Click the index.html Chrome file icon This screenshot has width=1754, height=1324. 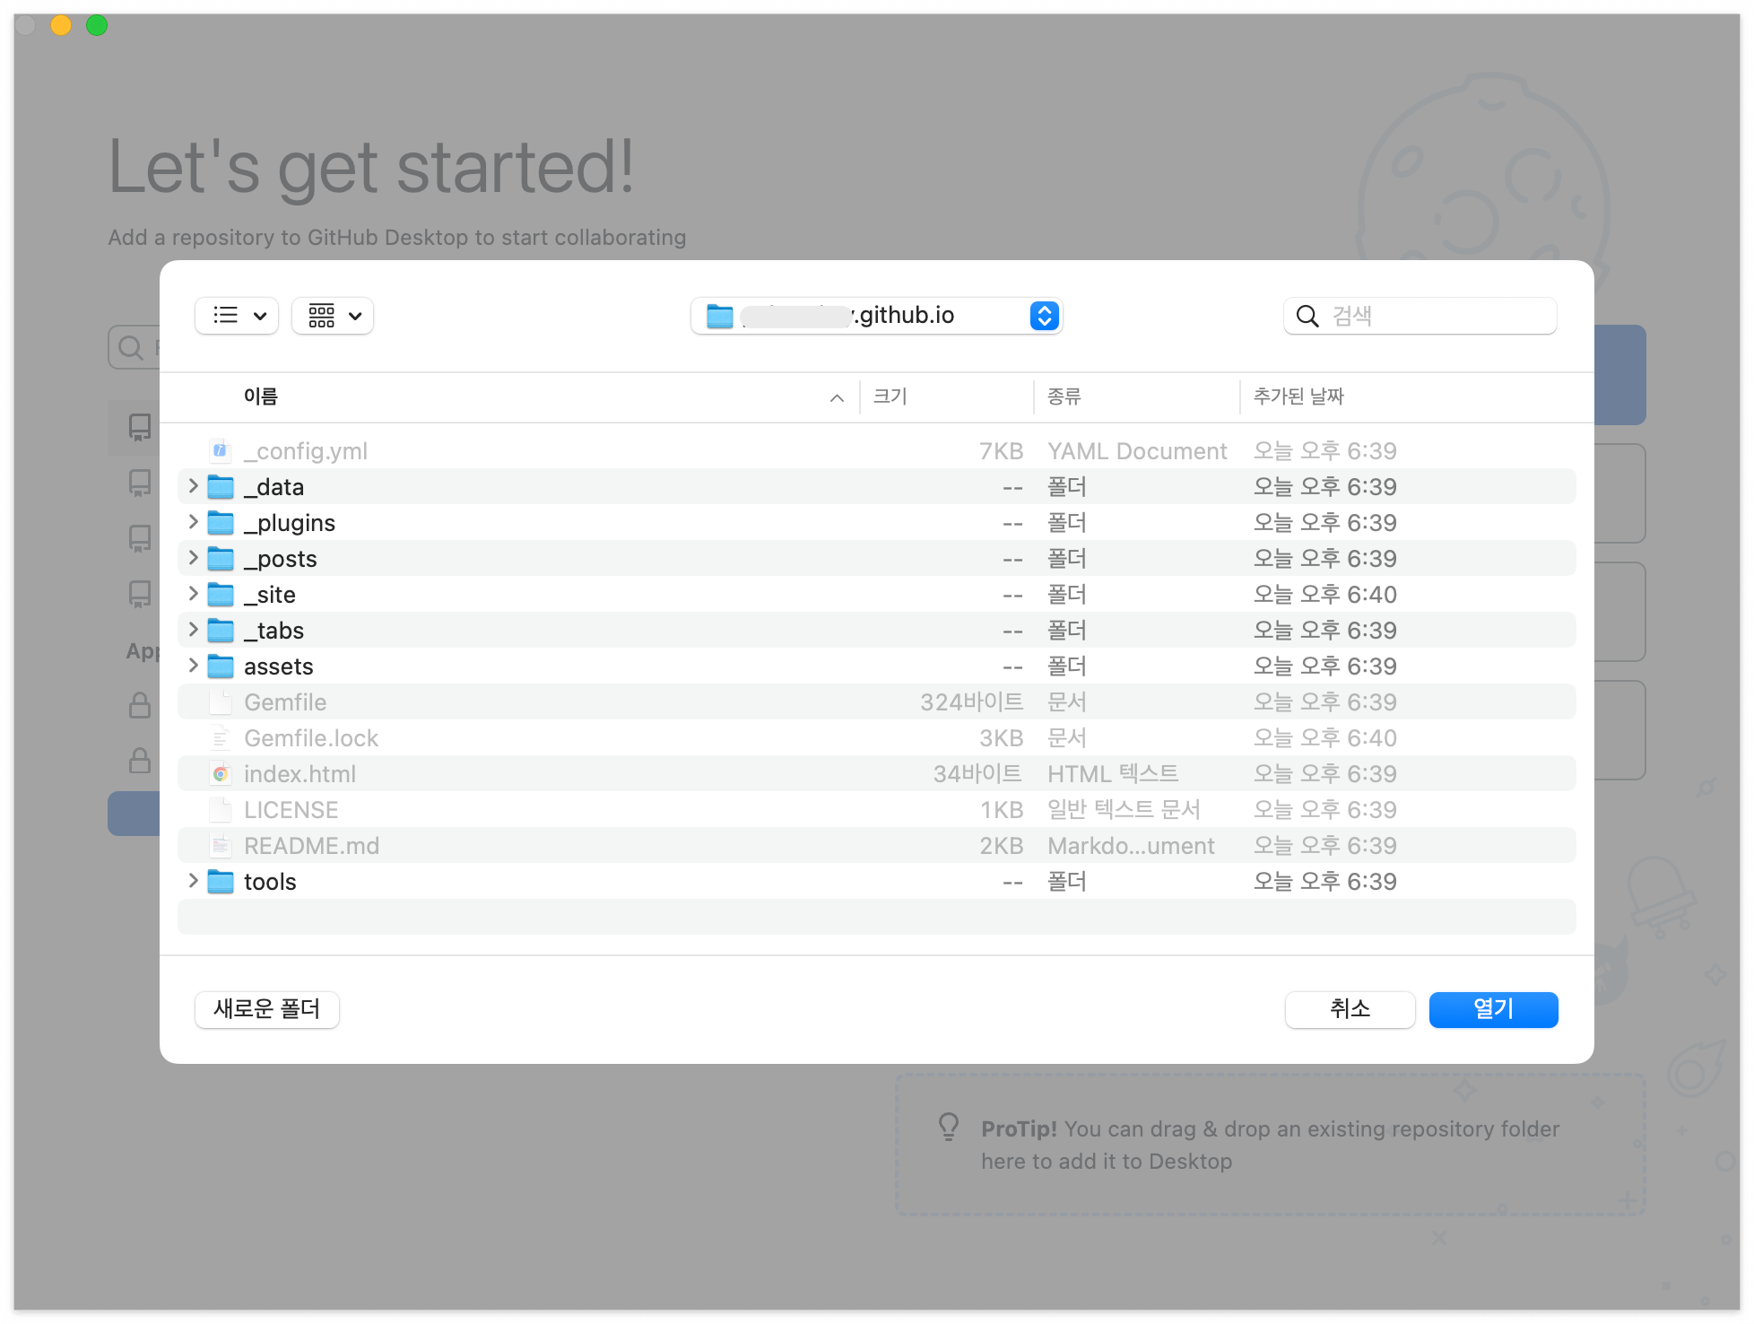pyautogui.click(x=221, y=773)
